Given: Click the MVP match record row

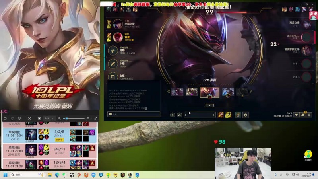Looking at the screenshot, I should tap(50, 135).
